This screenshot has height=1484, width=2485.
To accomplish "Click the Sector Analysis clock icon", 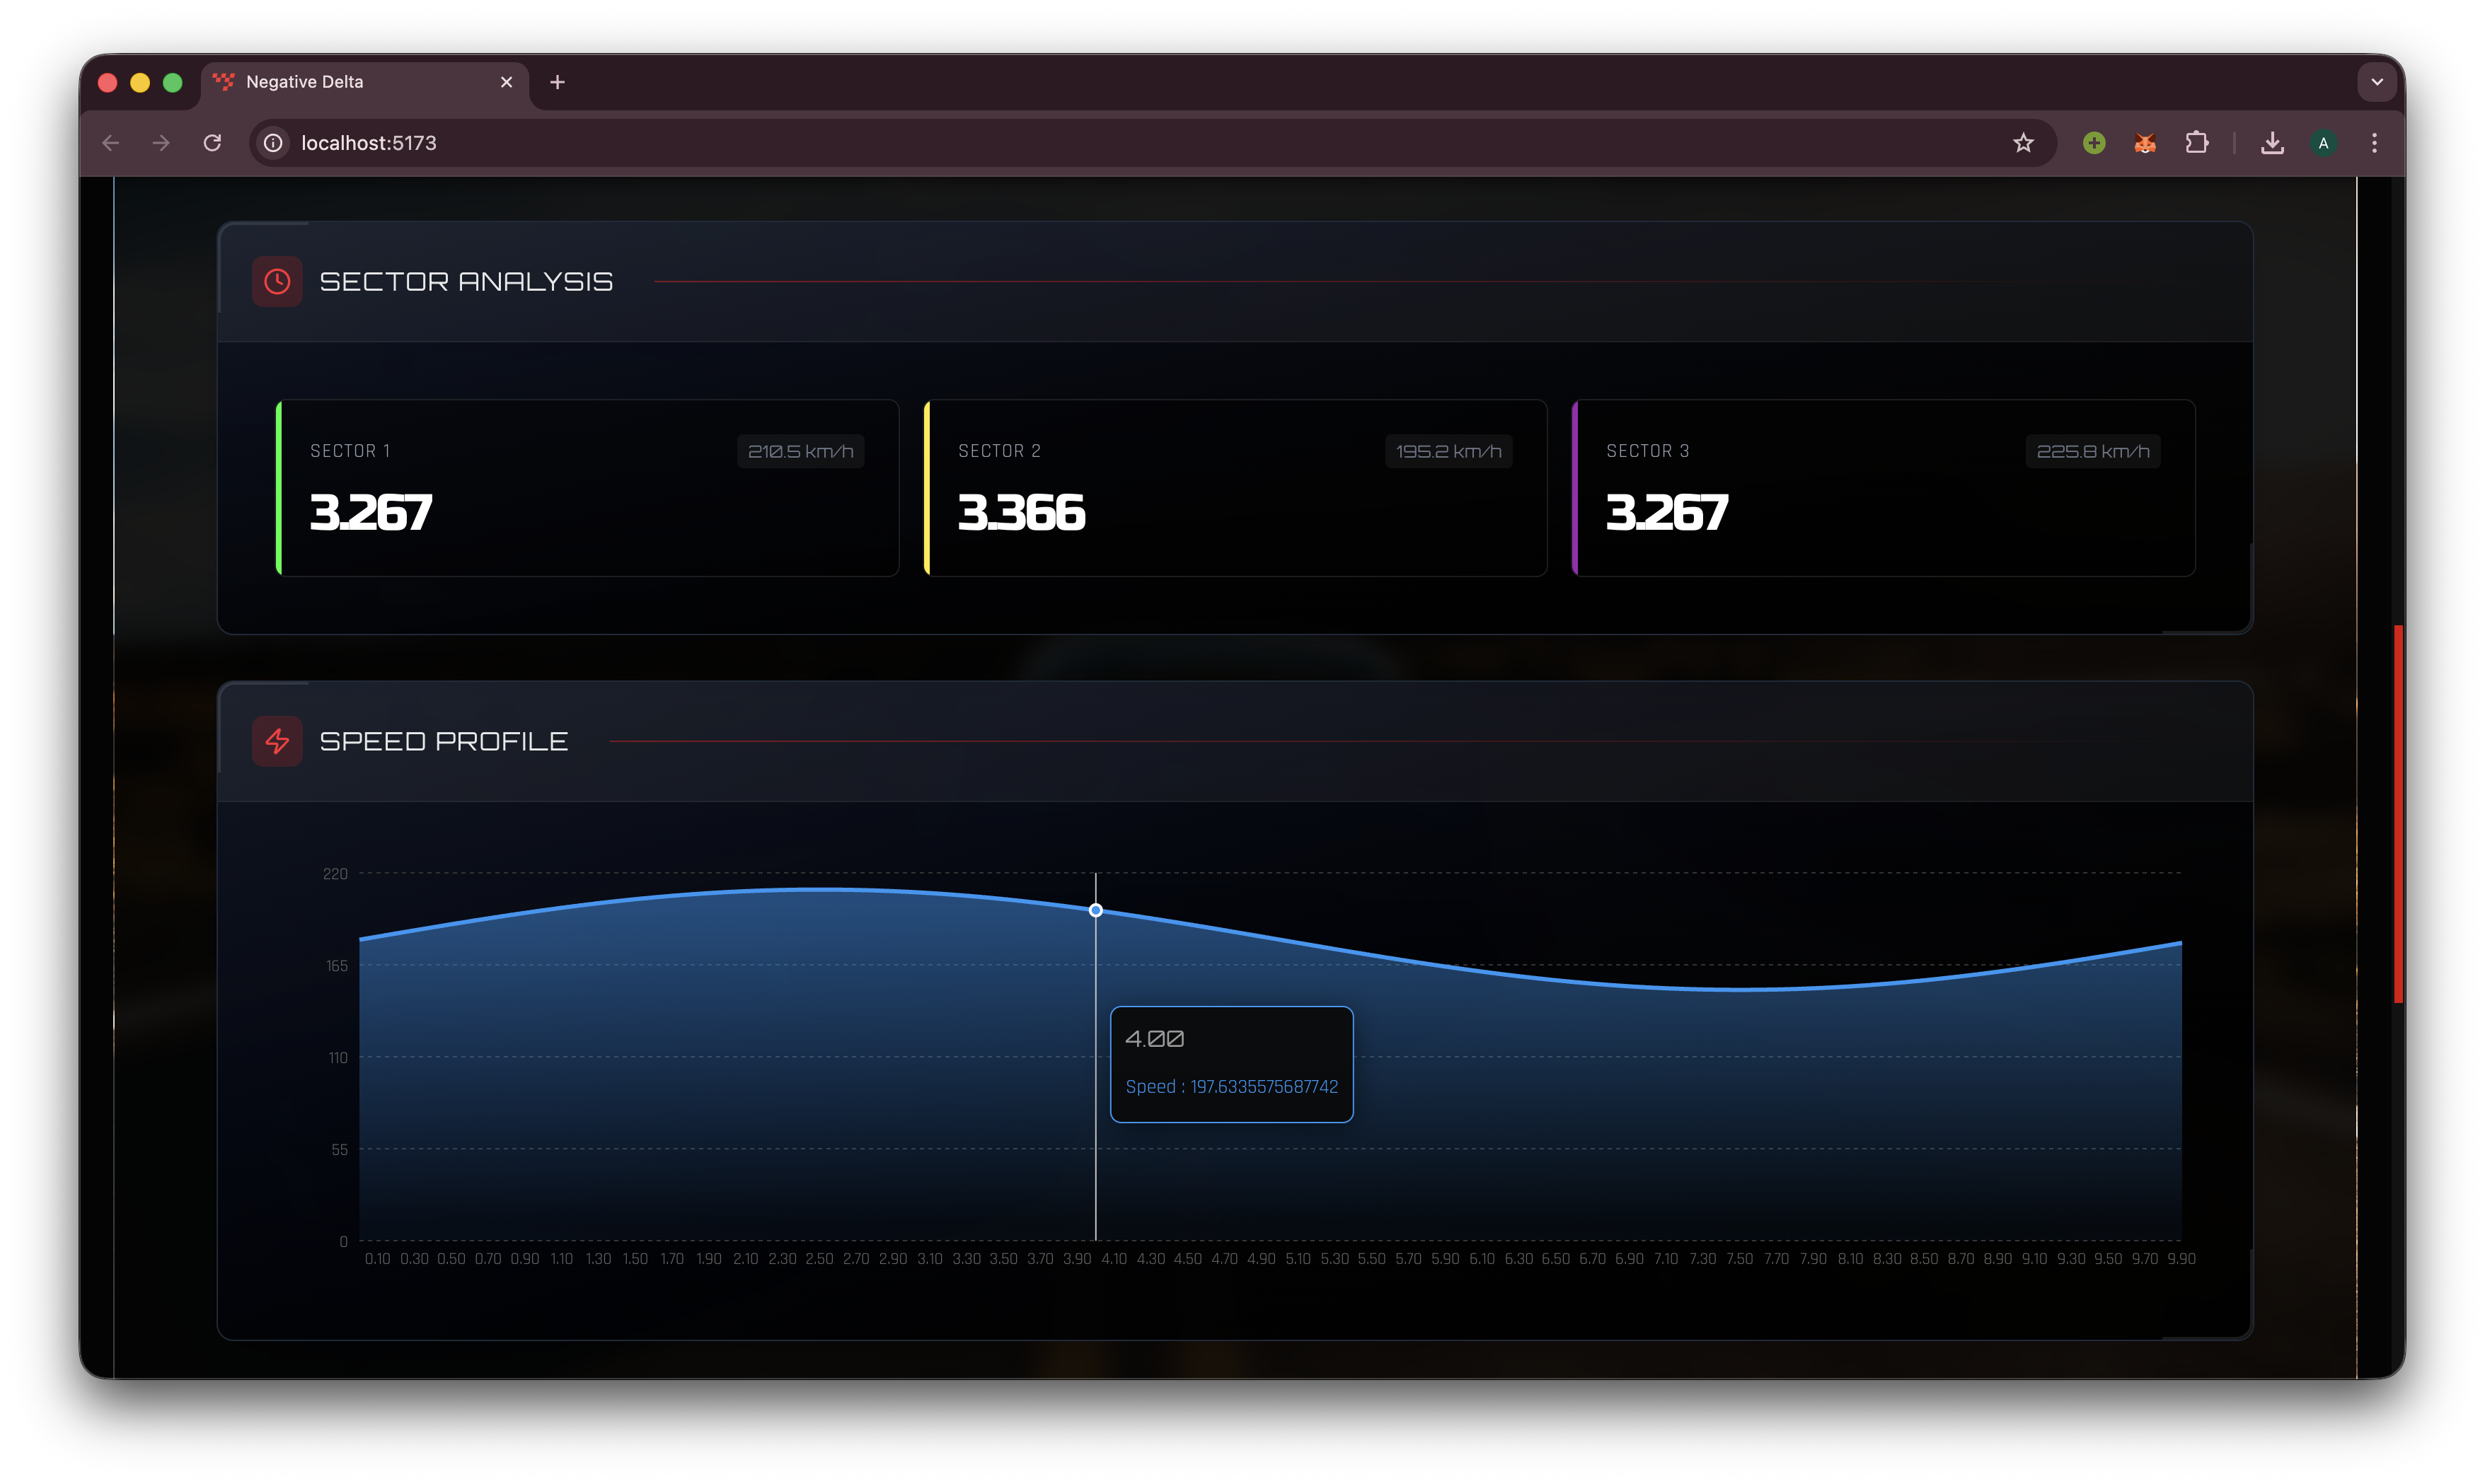I will pos(277,281).
